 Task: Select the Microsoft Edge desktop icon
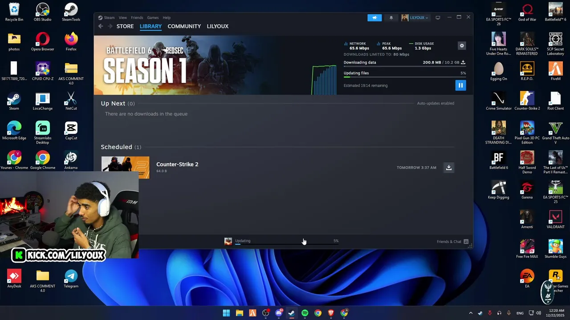pos(14,131)
